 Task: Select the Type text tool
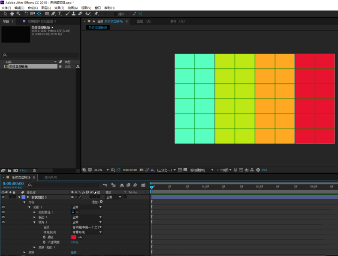tap(60, 14)
